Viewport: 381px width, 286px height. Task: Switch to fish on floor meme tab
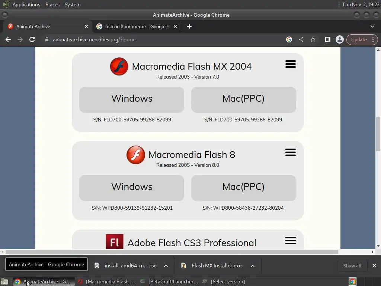(137, 26)
